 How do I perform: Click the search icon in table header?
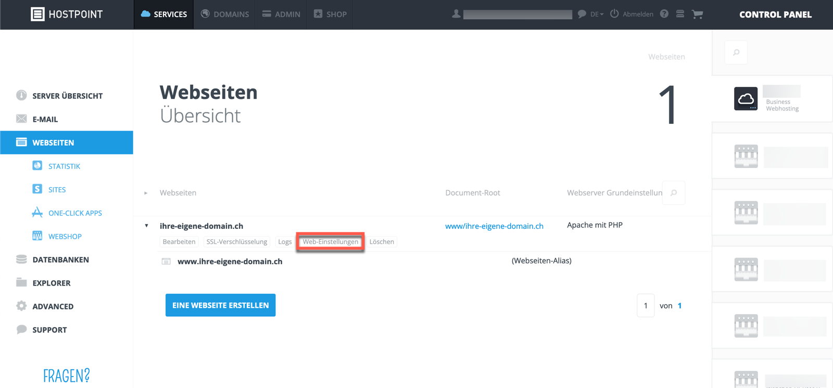pos(674,193)
